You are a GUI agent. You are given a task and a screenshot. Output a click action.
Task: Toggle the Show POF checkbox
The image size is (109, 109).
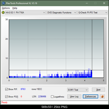(7, 97)
